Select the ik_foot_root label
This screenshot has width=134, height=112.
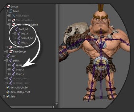coord(20,78)
